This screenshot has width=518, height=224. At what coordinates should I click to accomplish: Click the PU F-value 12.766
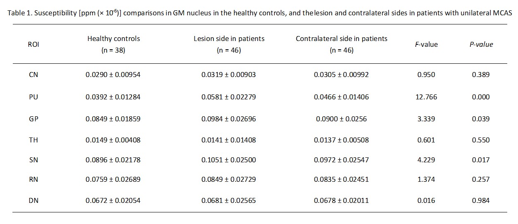pyautogui.click(x=426, y=97)
